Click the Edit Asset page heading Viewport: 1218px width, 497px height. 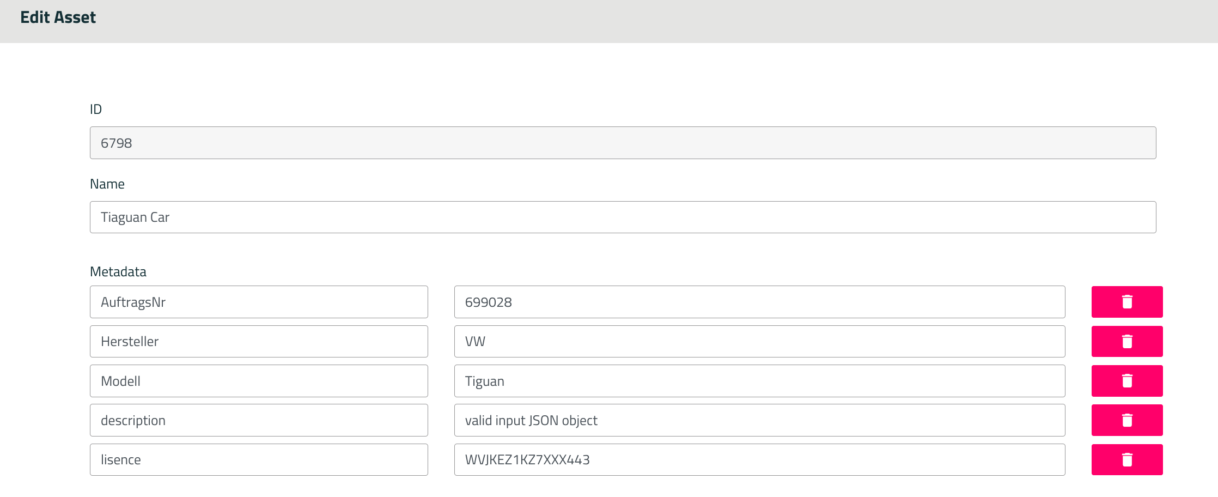pos(58,17)
